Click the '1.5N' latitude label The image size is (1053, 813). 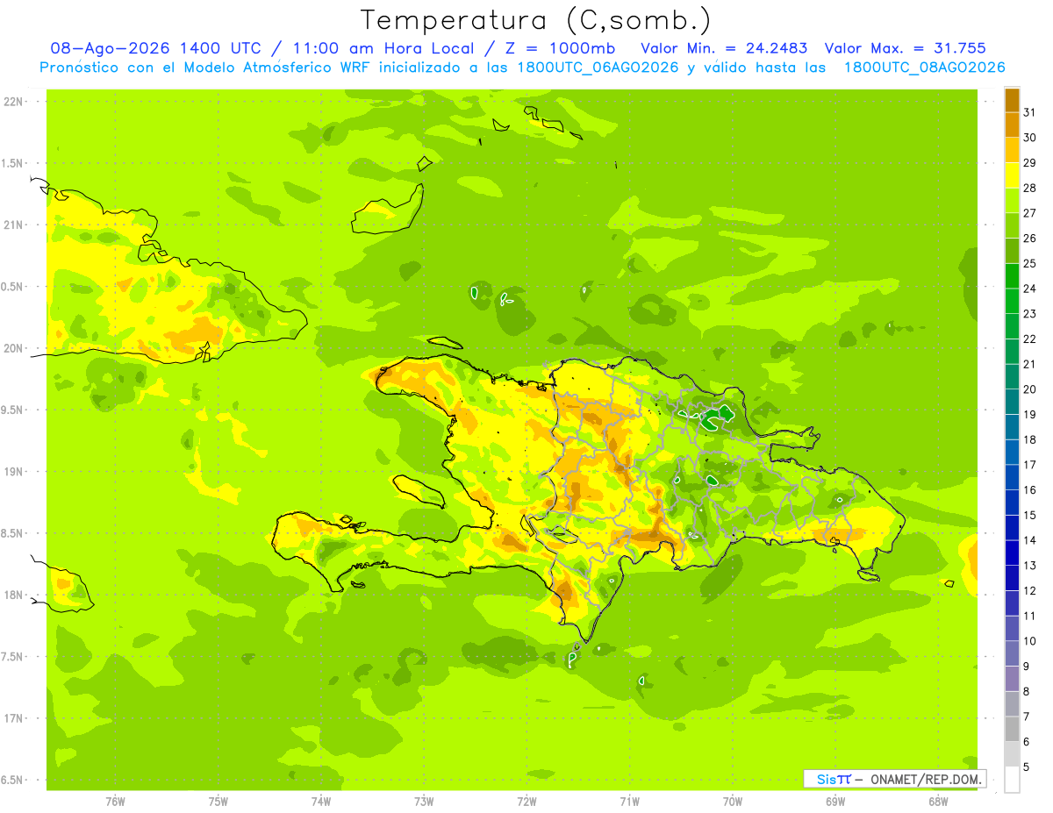click(13, 163)
